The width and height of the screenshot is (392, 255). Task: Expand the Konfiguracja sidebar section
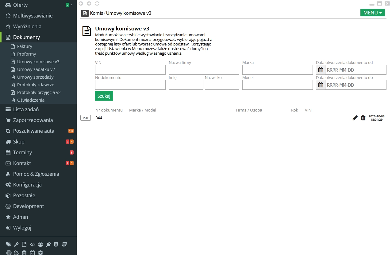27,185
